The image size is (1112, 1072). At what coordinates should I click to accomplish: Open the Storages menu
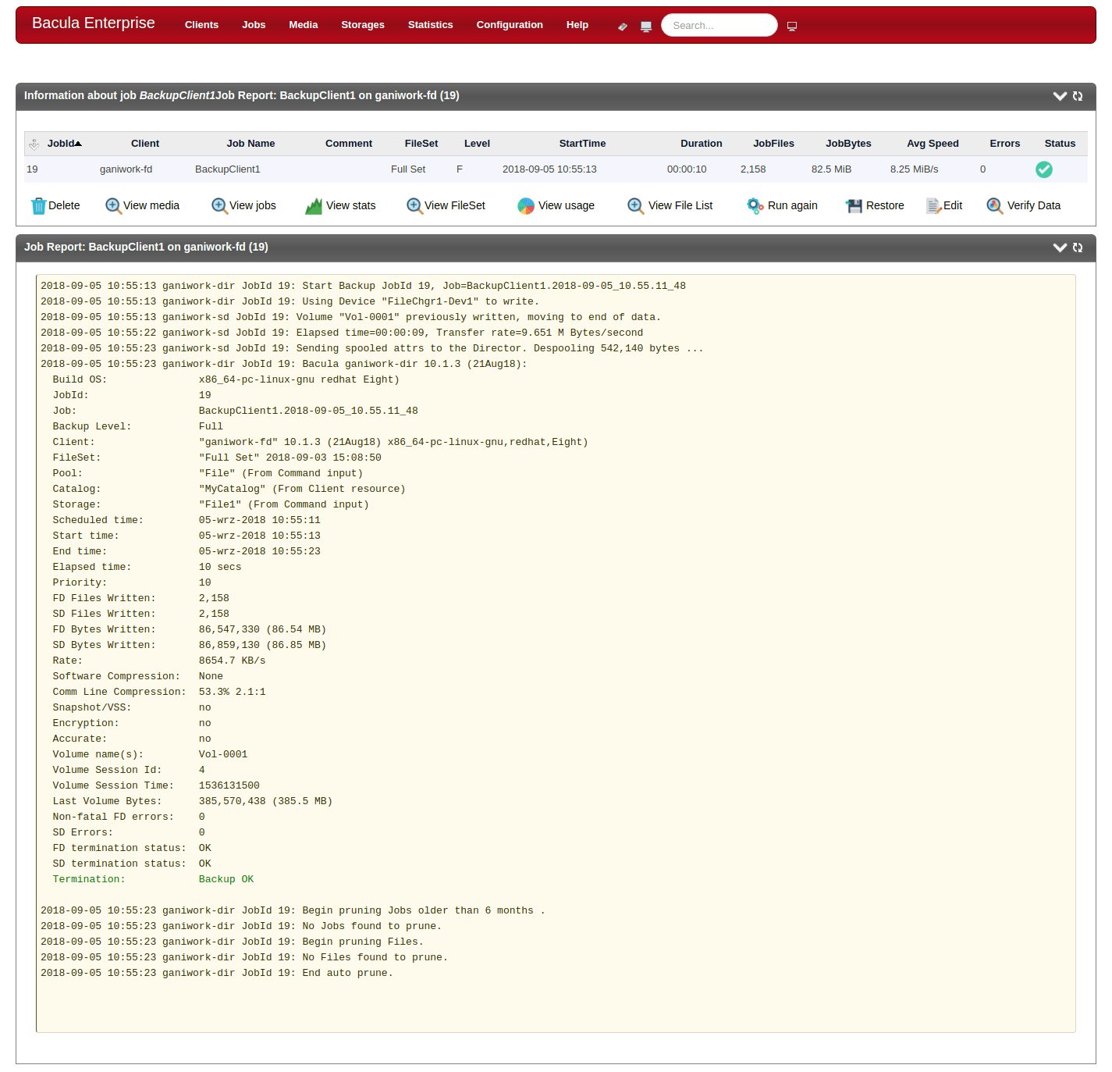click(x=363, y=25)
